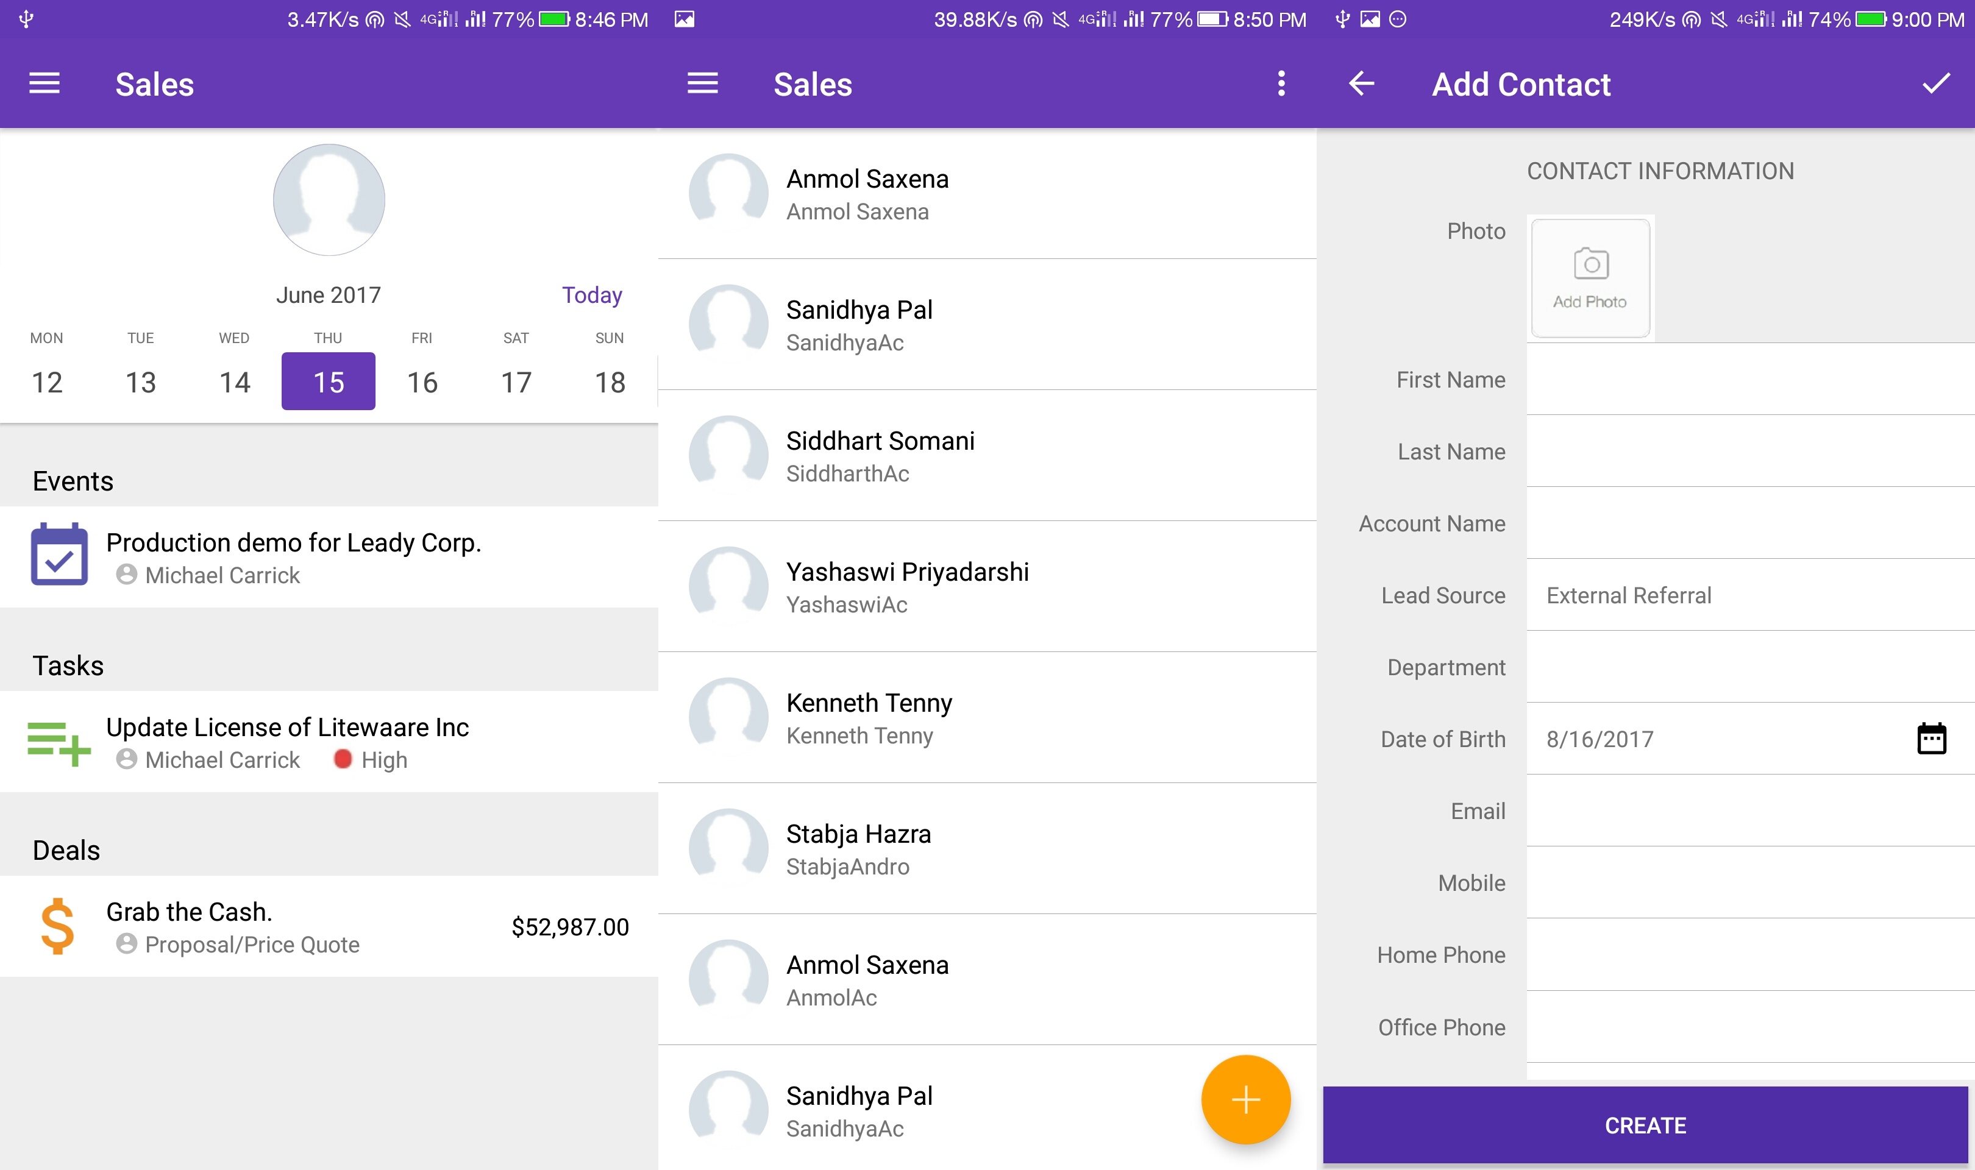The width and height of the screenshot is (1975, 1170).
Task: Tap the profile avatar above June 2017
Action: 329,200
